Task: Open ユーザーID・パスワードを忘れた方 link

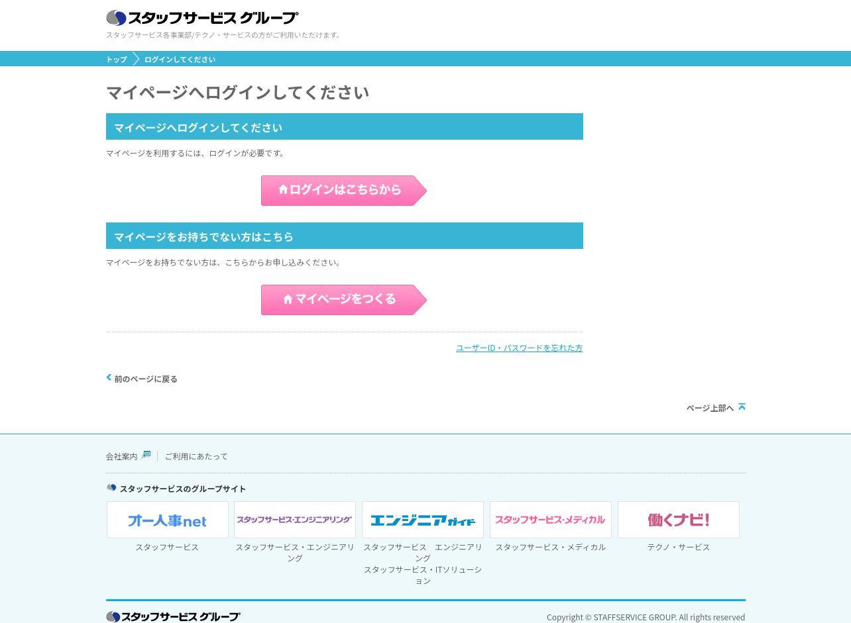Action: (x=519, y=348)
